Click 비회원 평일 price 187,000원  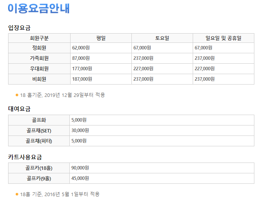[82, 79]
